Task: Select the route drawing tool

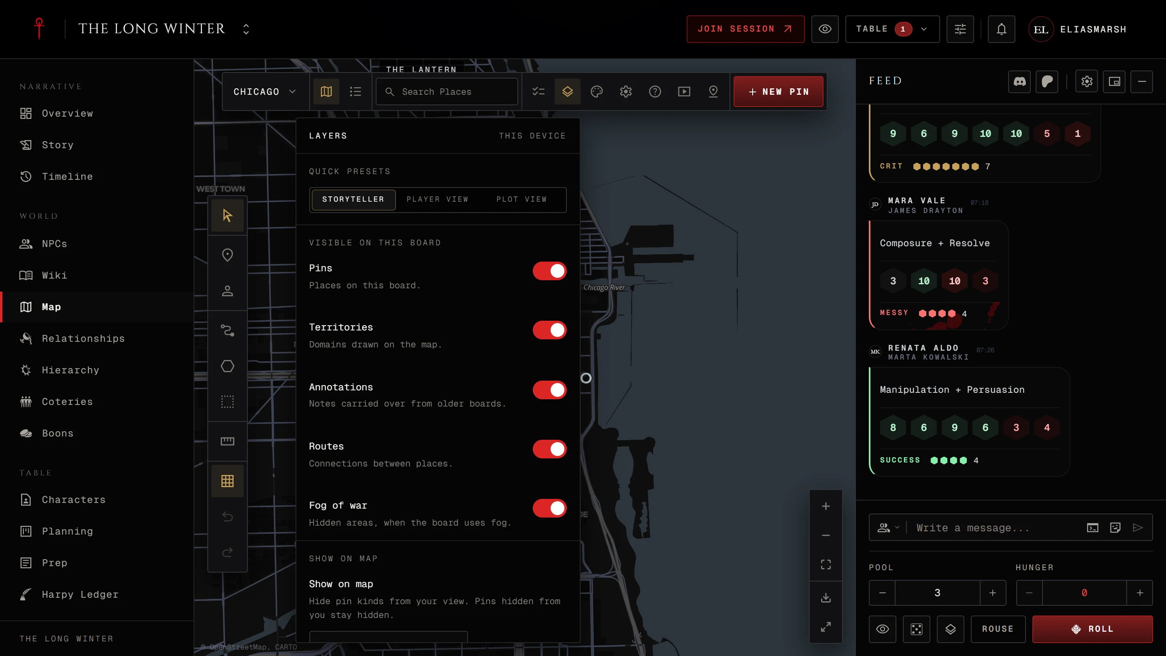Action: click(227, 330)
